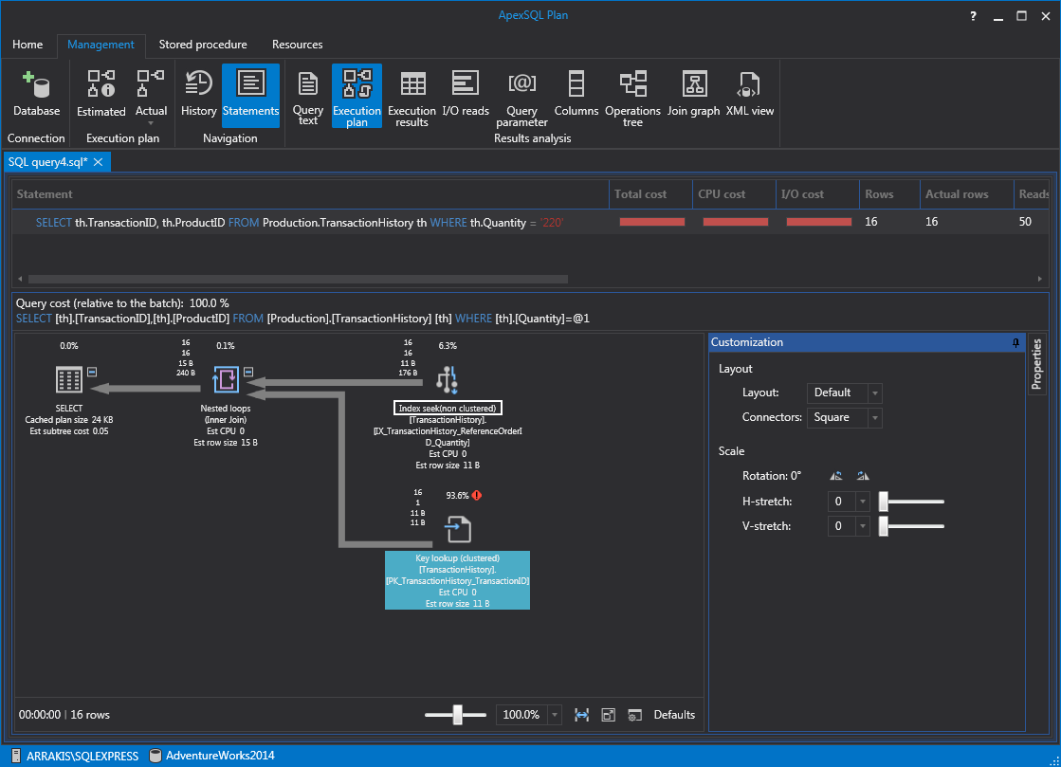This screenshot has height=767, width=1061.
Task: Click the Defaults settings icon
Action: click(x=634, y=715)
